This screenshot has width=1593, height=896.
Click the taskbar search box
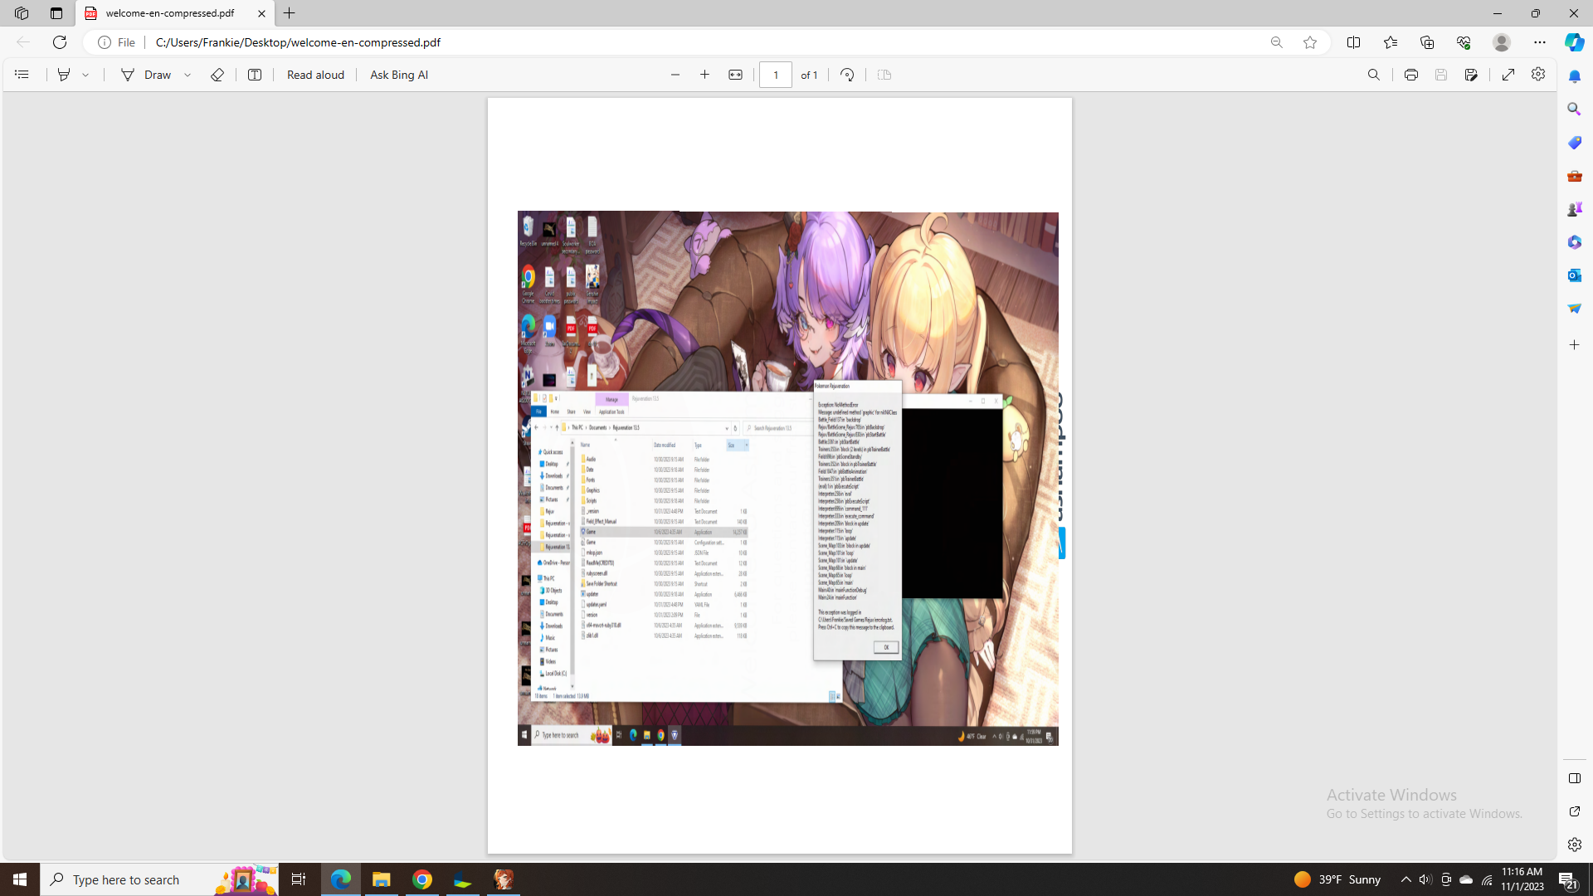pos(159,879)
